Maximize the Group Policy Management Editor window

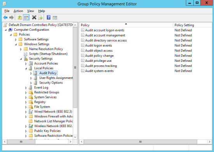click(197, 3)
